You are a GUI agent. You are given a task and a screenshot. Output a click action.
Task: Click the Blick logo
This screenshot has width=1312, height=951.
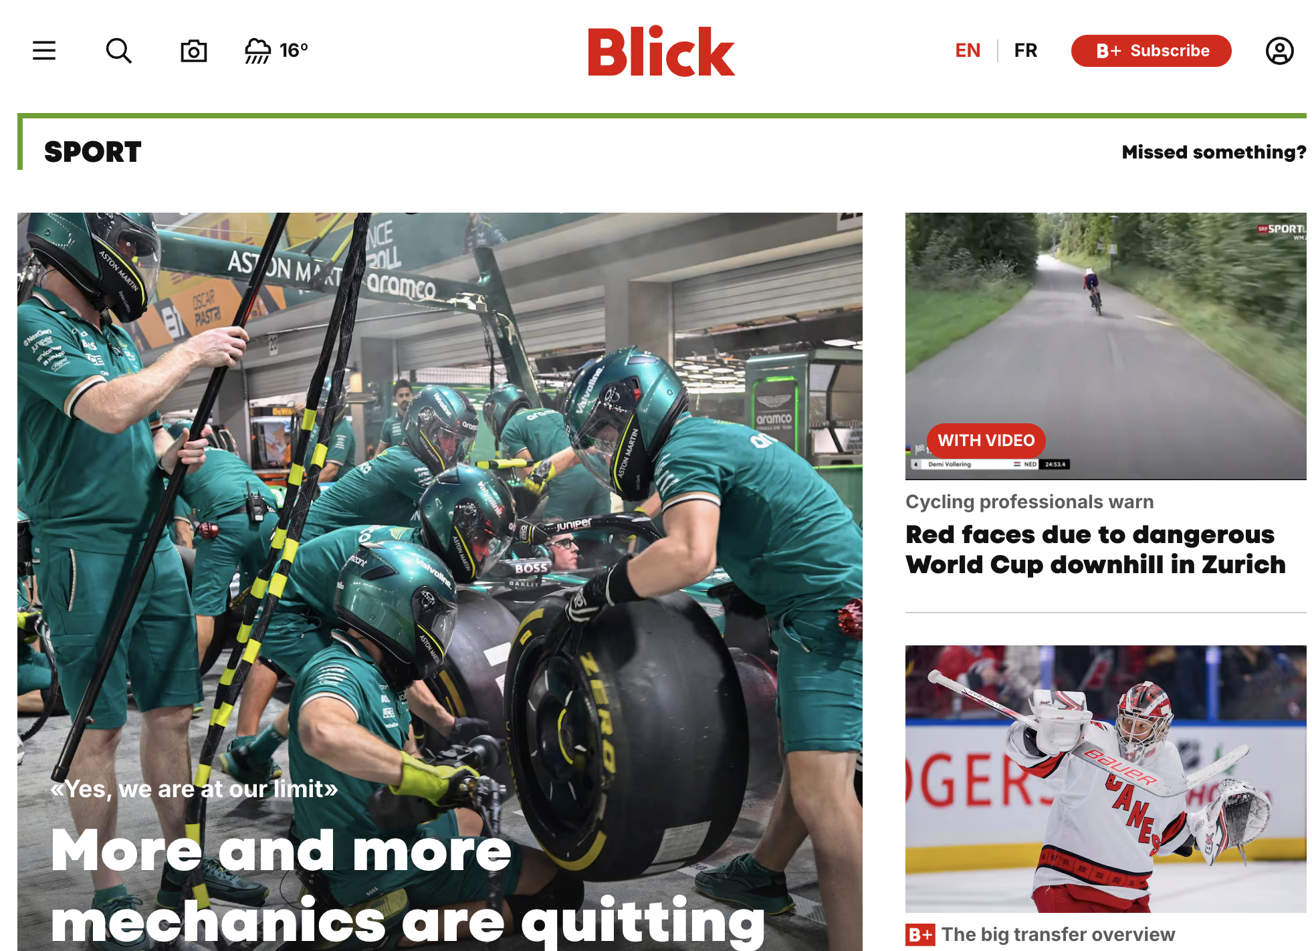[x=661, y=51]
